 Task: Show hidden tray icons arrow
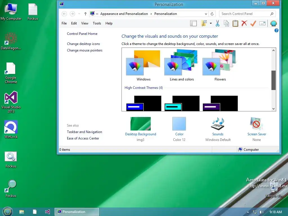point(248,212)
